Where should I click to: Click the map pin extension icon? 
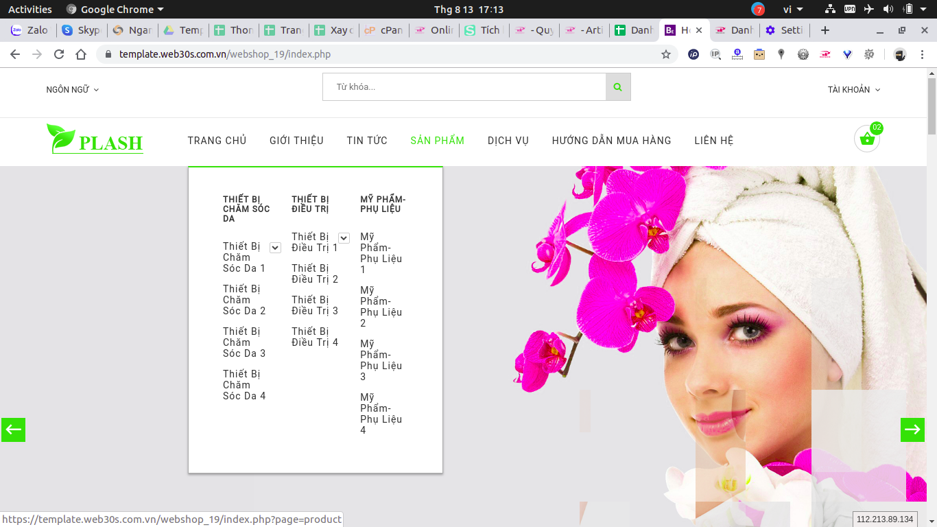pyautogui.click(x=781, y=54)
